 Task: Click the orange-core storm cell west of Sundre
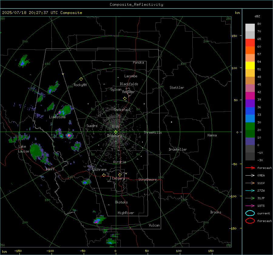point(69,135)
